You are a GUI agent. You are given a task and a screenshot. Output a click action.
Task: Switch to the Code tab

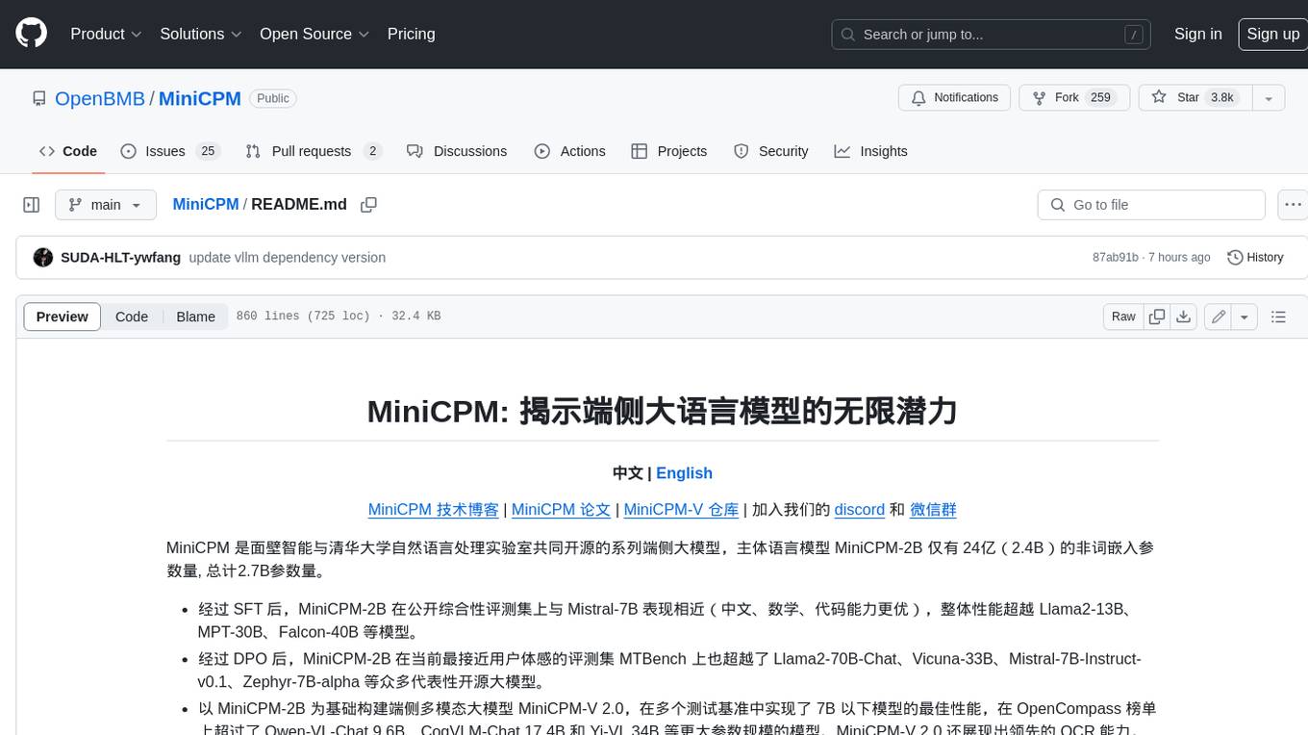[x=67, y=151]
